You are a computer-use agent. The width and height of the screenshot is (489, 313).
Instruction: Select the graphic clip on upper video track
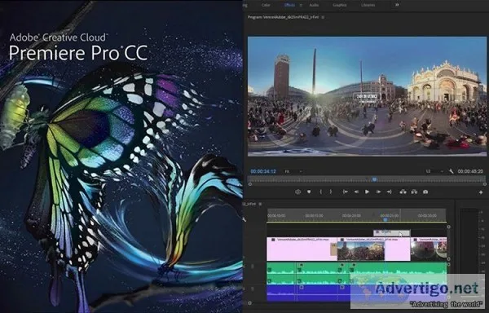(x=392, y=233)
